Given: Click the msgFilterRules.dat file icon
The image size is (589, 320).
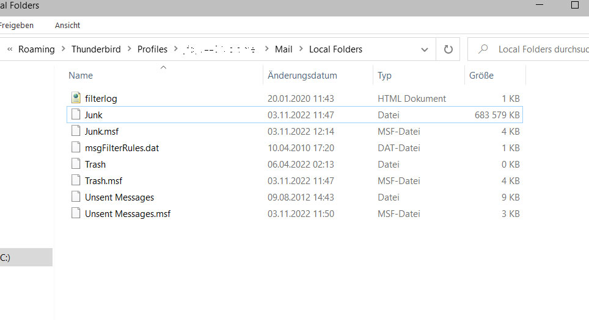Looking at the screenshot, I should pyautogui.click(x=76, y=148).
